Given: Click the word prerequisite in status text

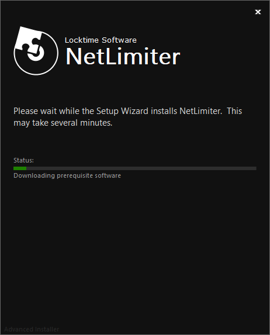Looking at the screenshot, I should 75,176.
